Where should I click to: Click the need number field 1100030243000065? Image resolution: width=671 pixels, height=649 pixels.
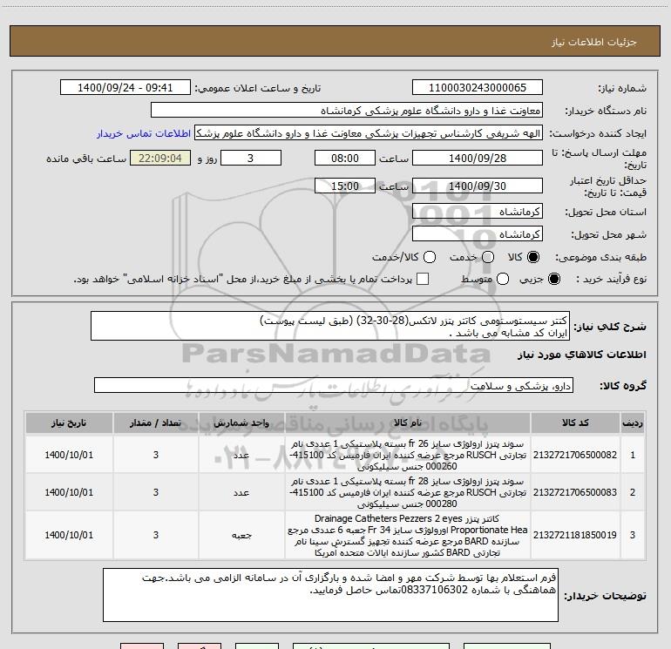pos(478,88)
